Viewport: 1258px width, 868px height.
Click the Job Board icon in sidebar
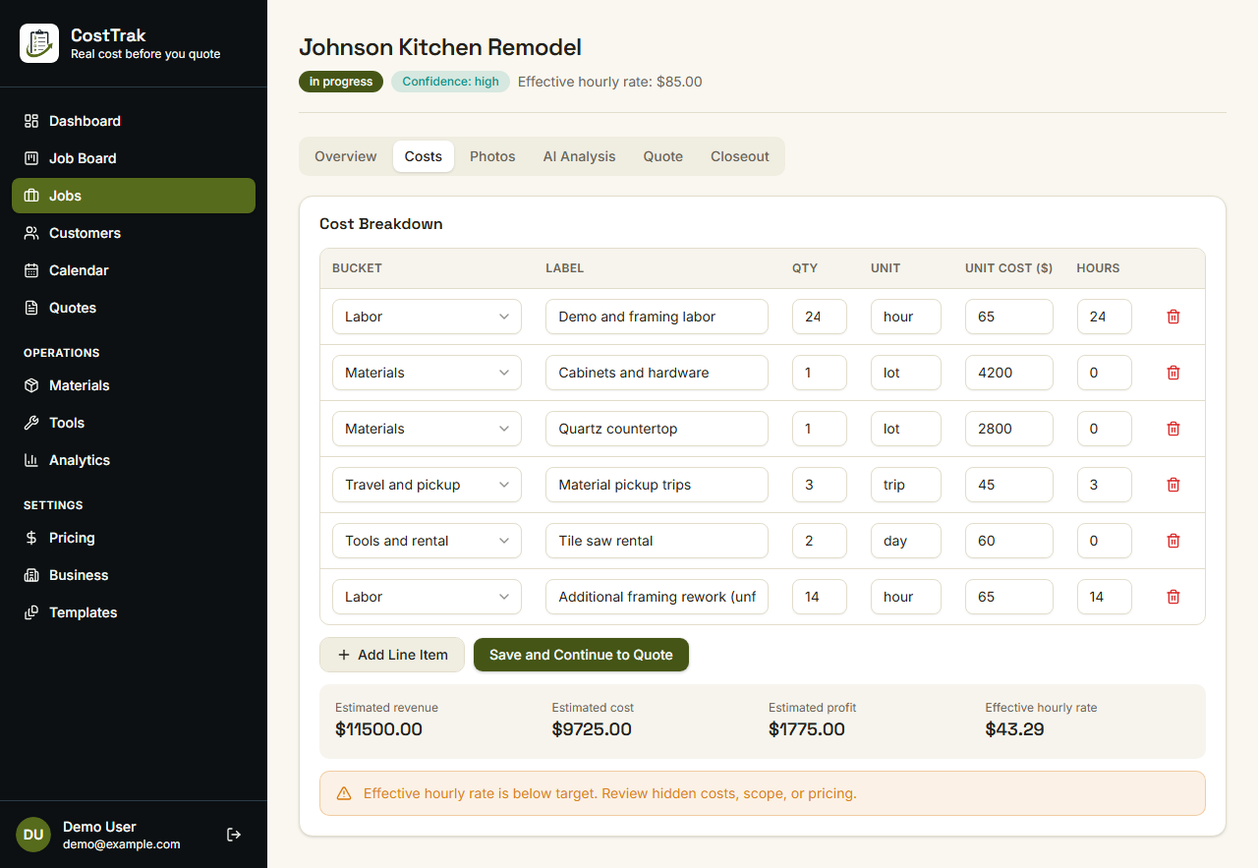(31, 158)
